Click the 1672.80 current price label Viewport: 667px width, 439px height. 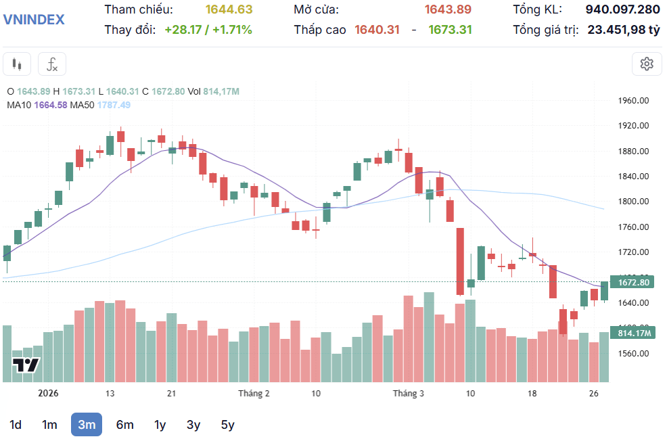[x=633, y=282]
